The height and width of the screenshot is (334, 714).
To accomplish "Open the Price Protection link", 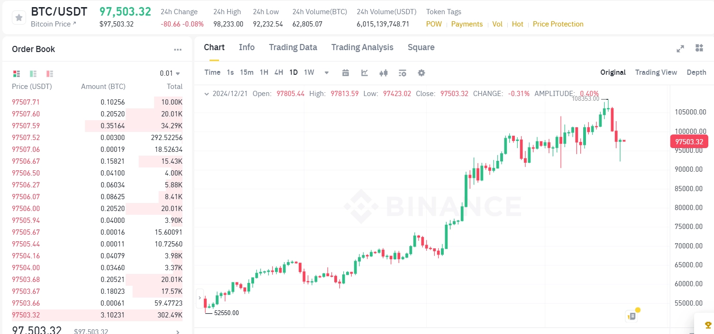I will [x=558, y=24].
